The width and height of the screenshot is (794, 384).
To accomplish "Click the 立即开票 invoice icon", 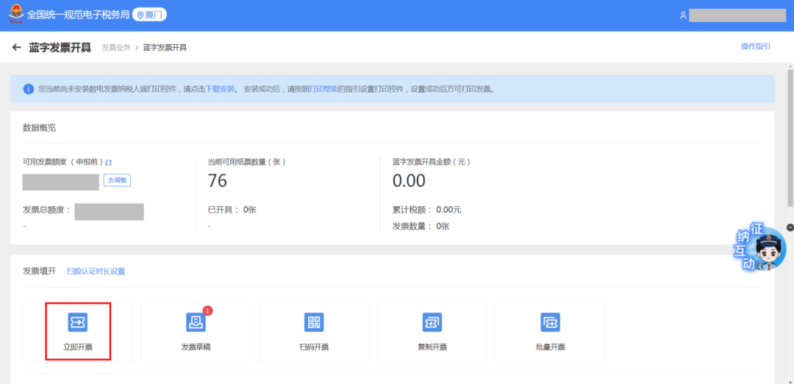I will pos(78,322).
